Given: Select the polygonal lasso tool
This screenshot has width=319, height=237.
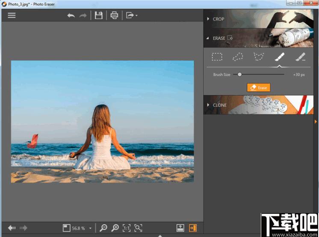Looking at the screenshot, I should coord(259,57).
